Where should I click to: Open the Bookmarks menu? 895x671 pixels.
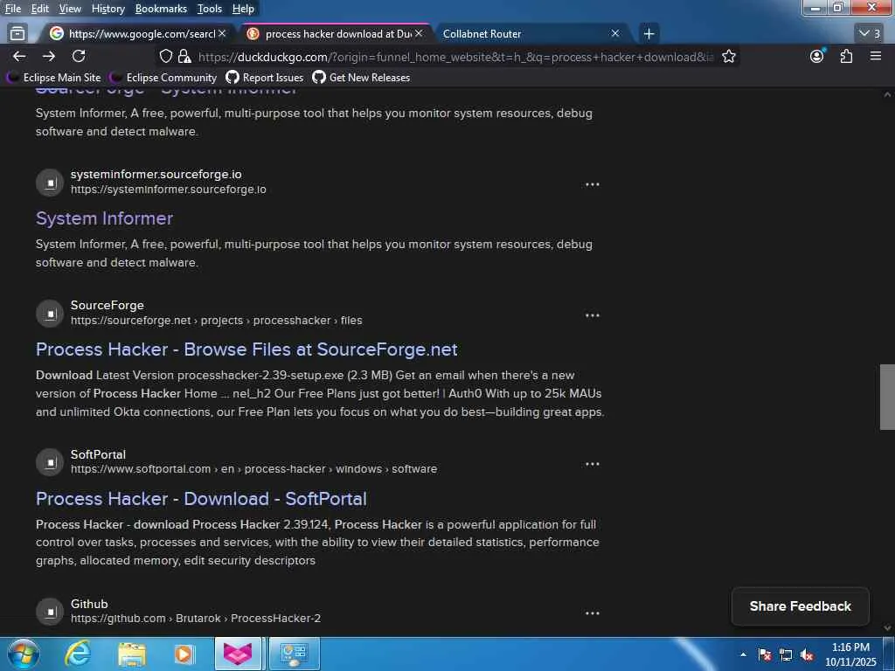click(161, 9)
